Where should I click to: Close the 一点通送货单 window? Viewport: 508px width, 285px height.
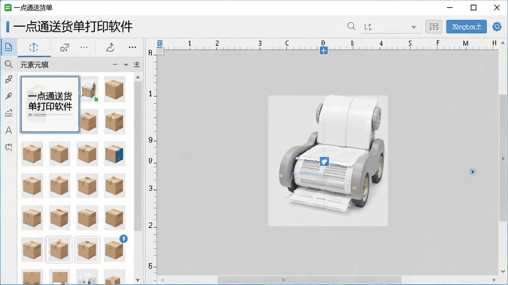pyautogui.click(x=497, y=7)
